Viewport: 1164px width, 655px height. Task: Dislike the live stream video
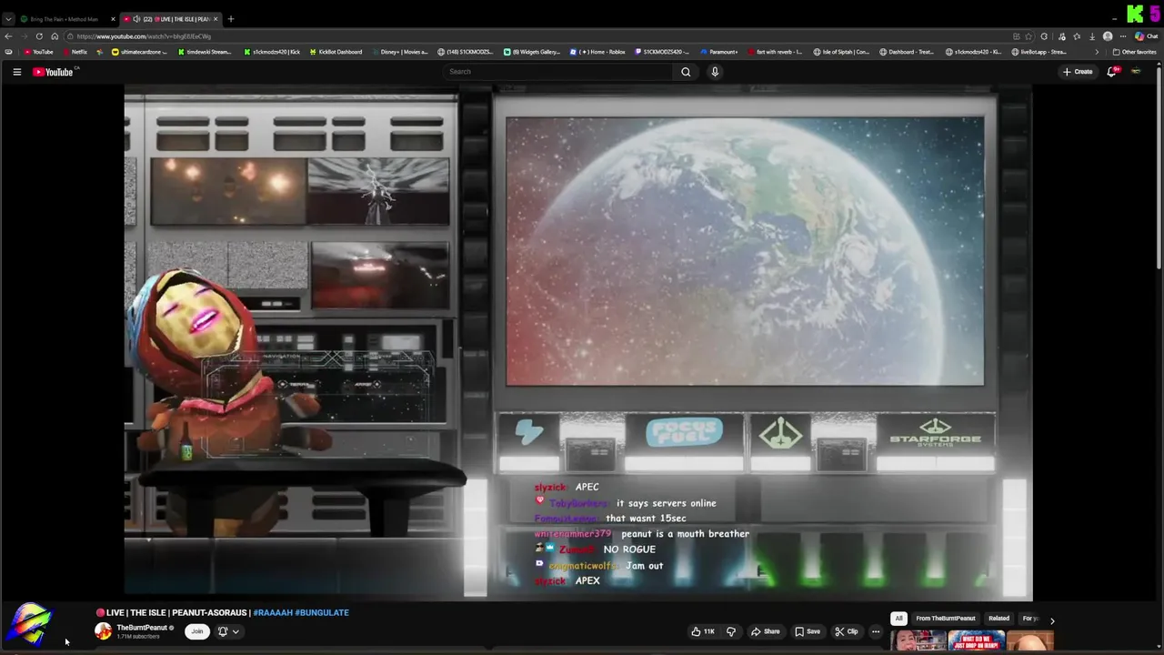tap(731, 631)
